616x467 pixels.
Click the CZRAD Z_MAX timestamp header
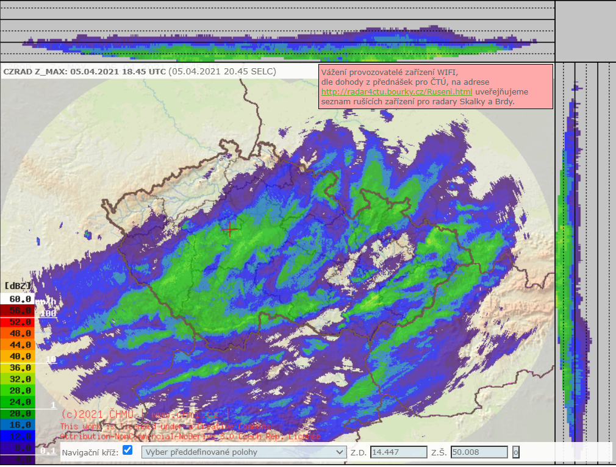coord(140,71)
